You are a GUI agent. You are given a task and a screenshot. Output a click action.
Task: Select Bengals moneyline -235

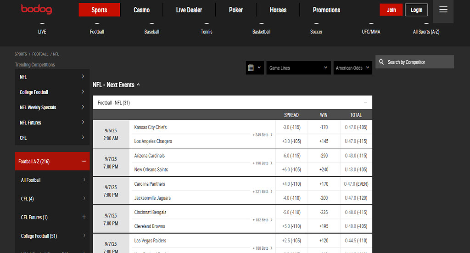coord(324,212)
